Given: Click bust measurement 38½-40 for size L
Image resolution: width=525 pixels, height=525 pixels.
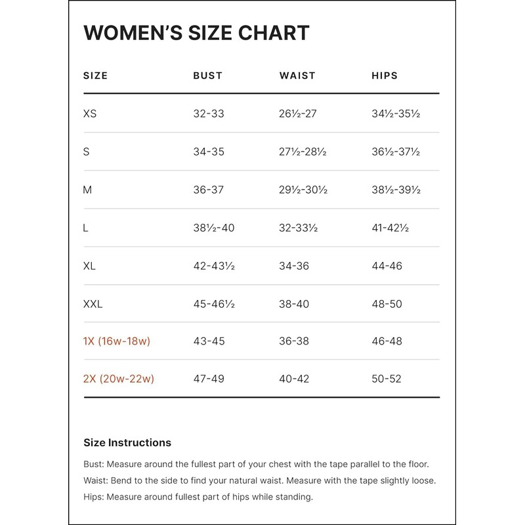Looking at the screenshot, I should tap(214, 228).
